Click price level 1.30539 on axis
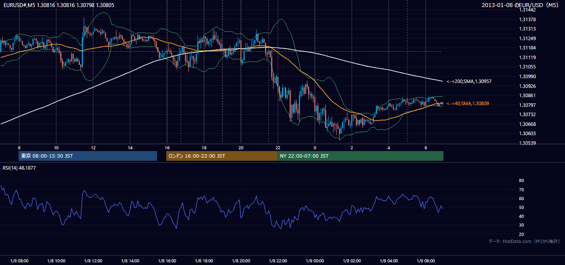The image size is (565, 265). [528, 143]
